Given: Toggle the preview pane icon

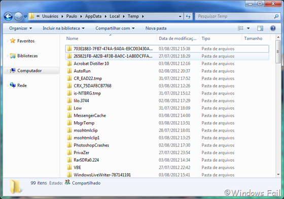Looking at the screenshot, I should [x=260, y=28].
